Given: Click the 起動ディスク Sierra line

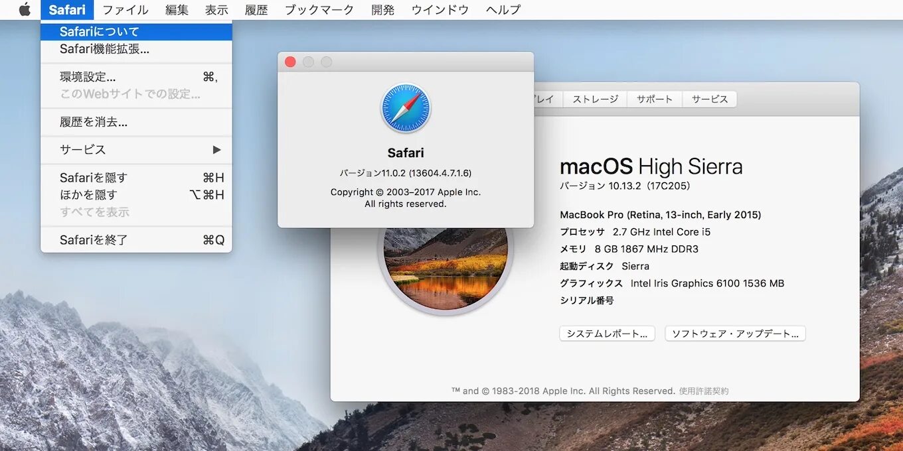Looking at the screenshot, I should point(605,267).
